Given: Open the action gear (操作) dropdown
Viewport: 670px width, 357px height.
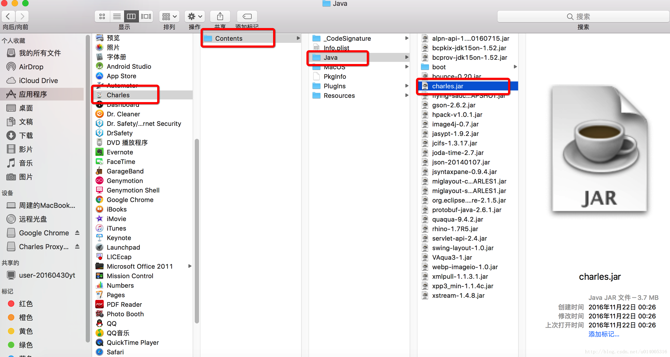Looking at the screenshot, I should click(194, 16).
